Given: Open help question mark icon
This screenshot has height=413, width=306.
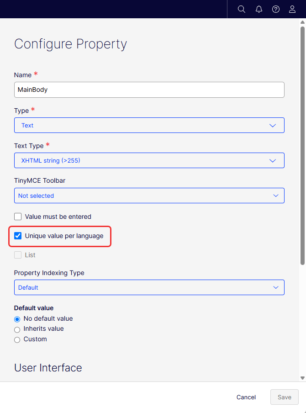Looking at the screenshot, I should [x=276, y=9].
